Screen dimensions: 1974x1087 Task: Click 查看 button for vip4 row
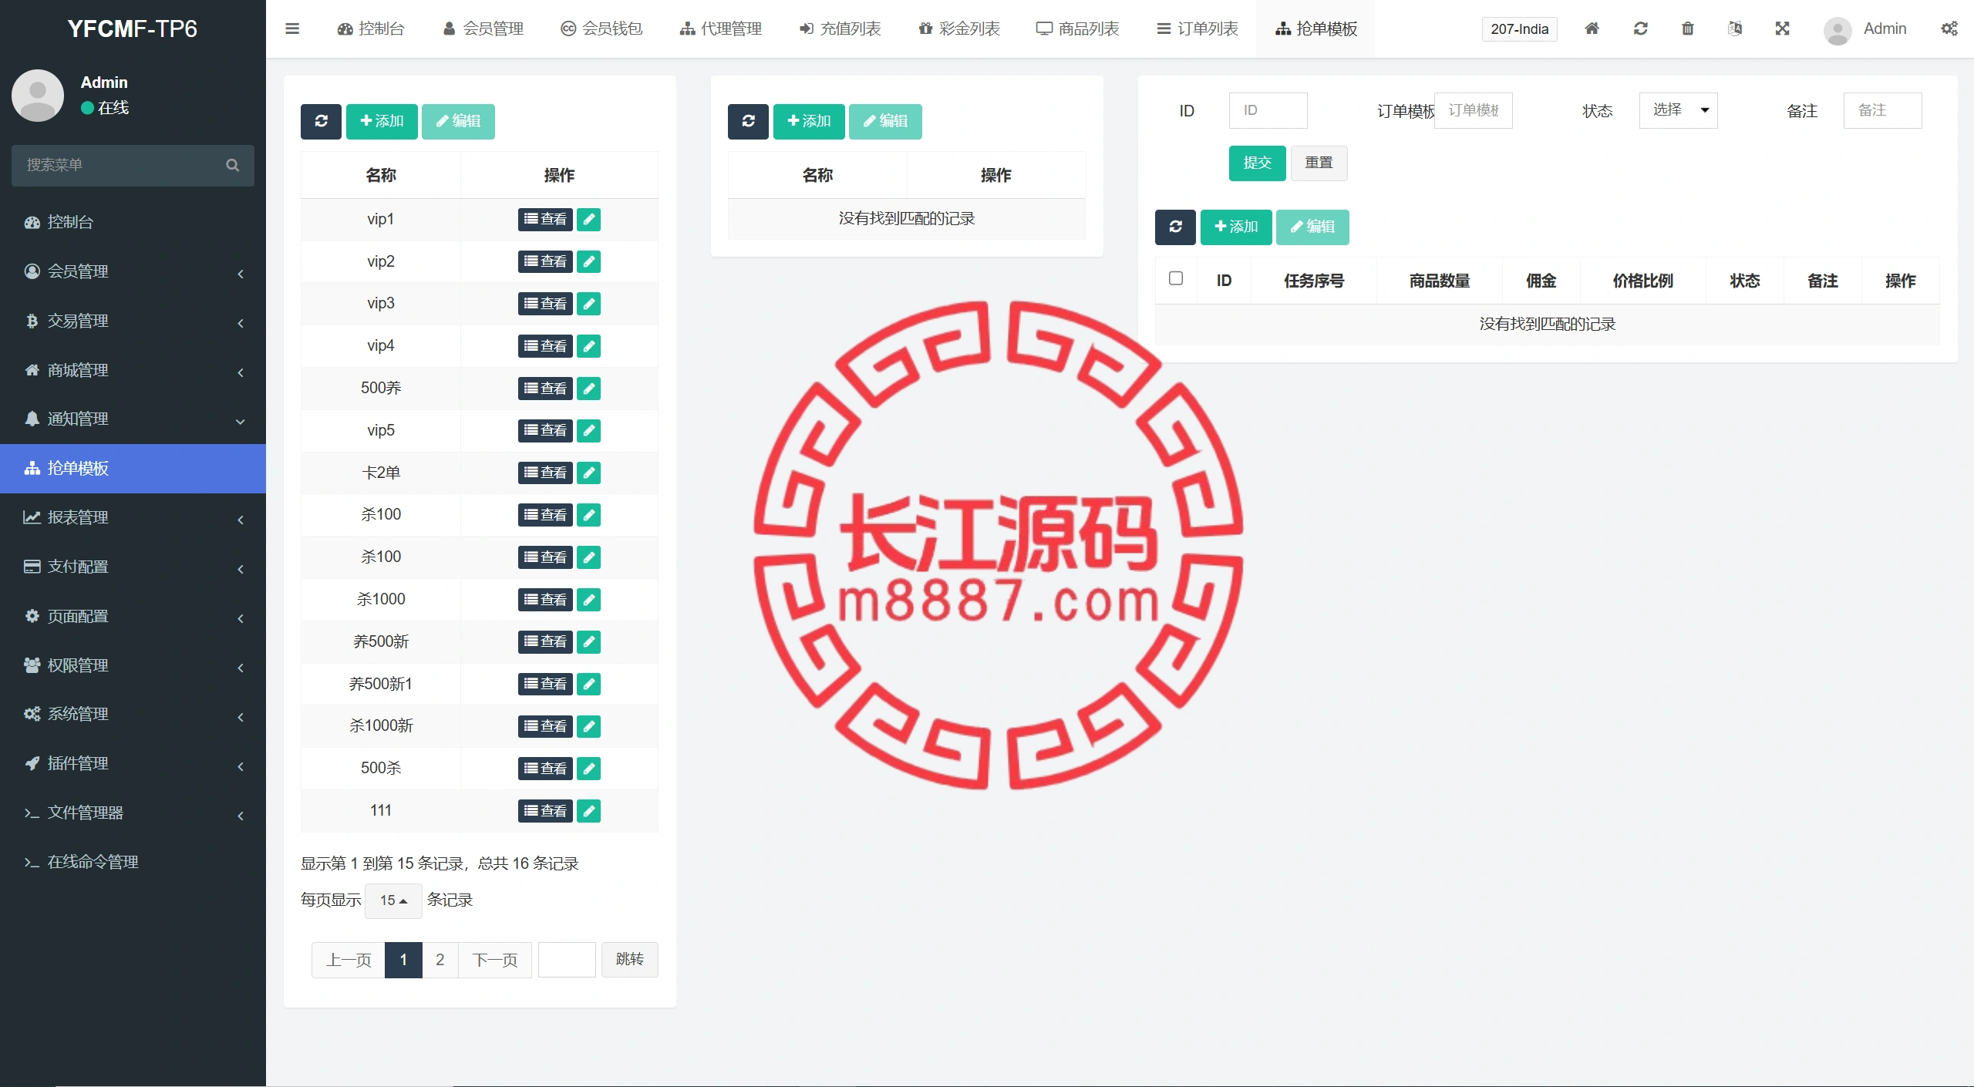pyautogui.click(x=545, y=346)
